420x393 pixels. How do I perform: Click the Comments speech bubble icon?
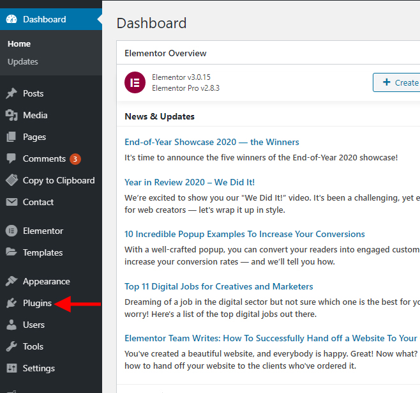click(x=11, y=158)
